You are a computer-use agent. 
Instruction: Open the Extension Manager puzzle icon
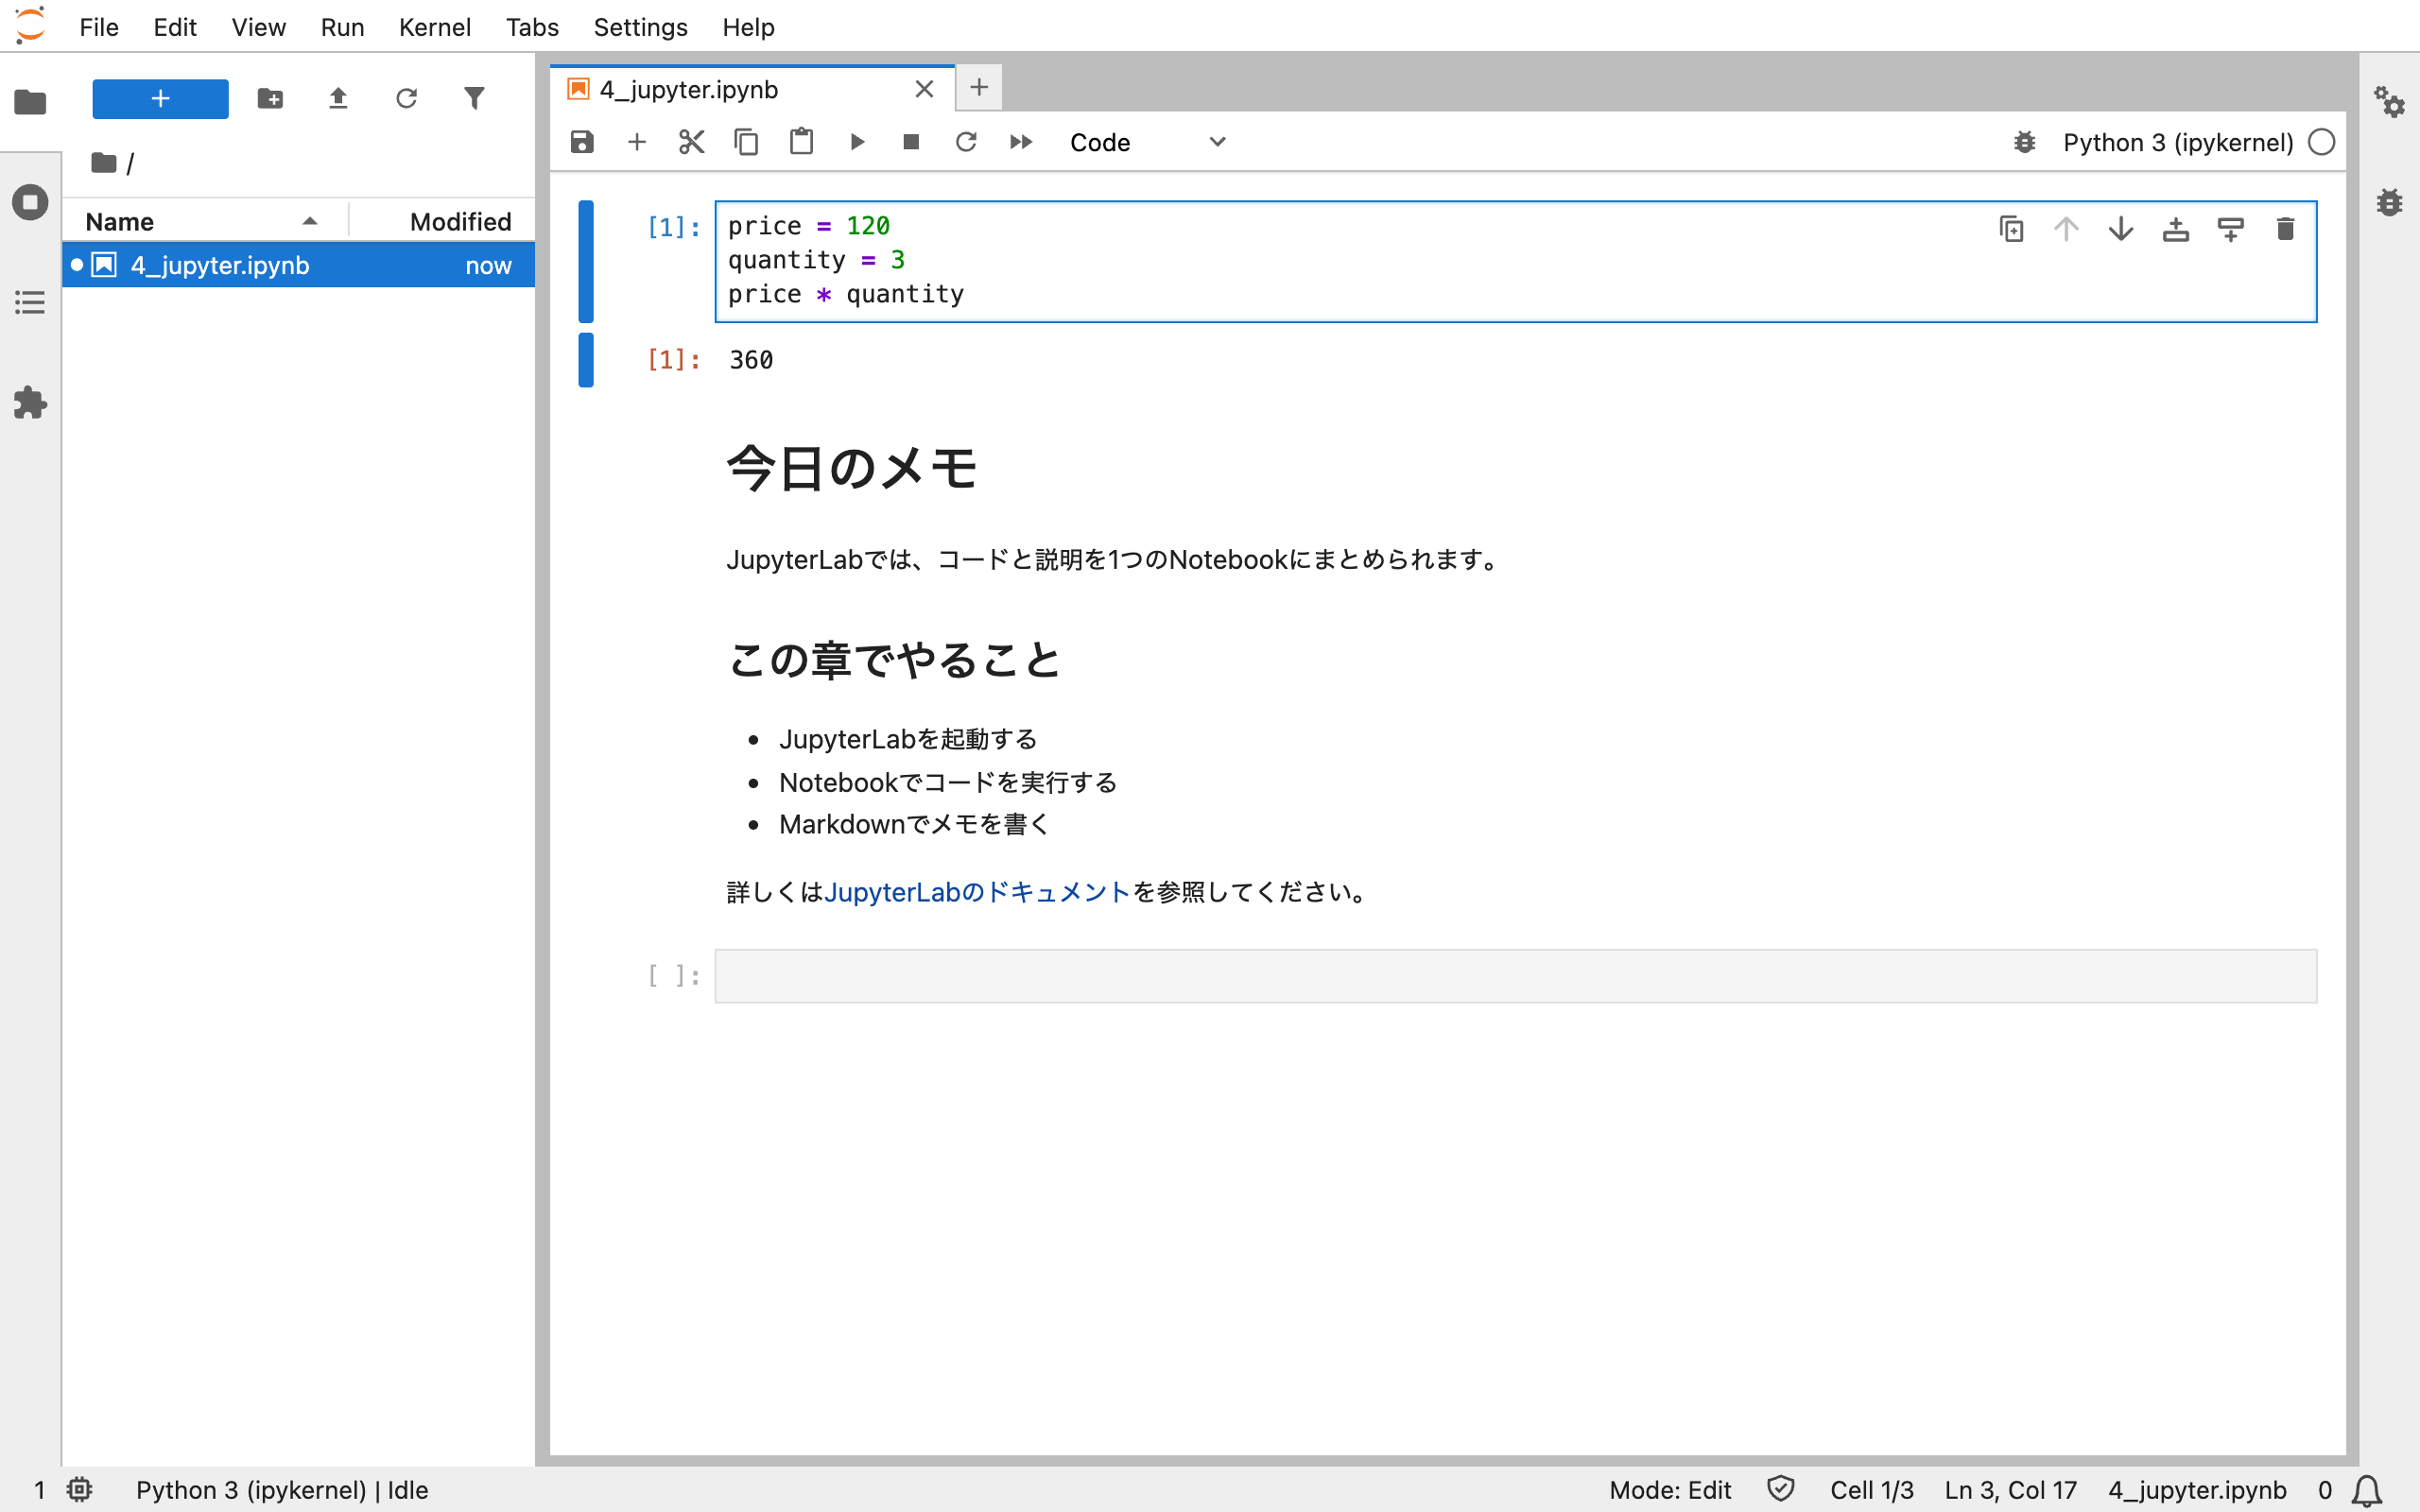pos(30,402)
